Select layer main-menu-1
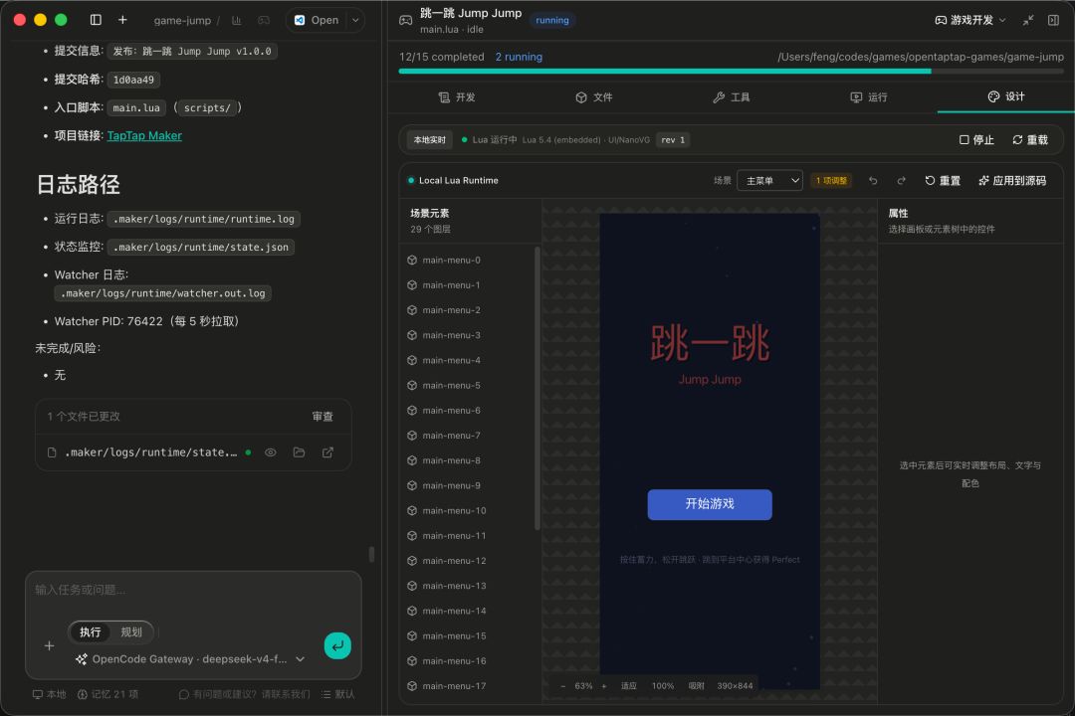The width and height of the screenshot is (1075, 716). 468,285
